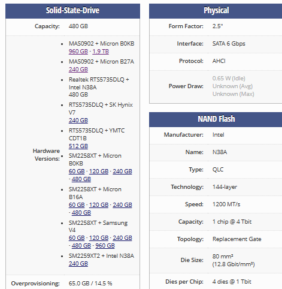The height and width of the screenshot is (289, 282).
Task: Open the 120 GB link under SM2258XT + Micron B0KB
Action: pos(99,171)
